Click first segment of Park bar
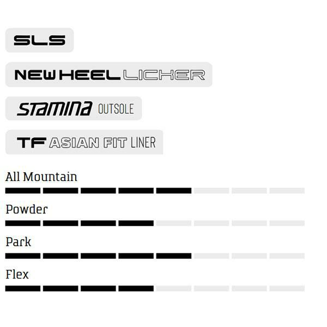Viewport: 327px width, 327px height. point(23,256)
